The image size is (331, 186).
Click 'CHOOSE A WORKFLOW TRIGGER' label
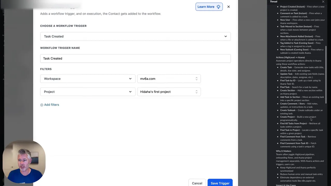pos(63,26)
